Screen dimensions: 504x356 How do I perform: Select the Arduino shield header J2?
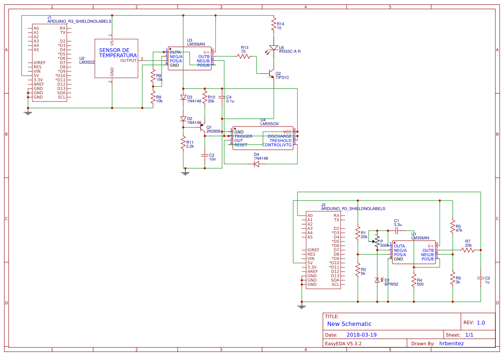click(323, 250)
